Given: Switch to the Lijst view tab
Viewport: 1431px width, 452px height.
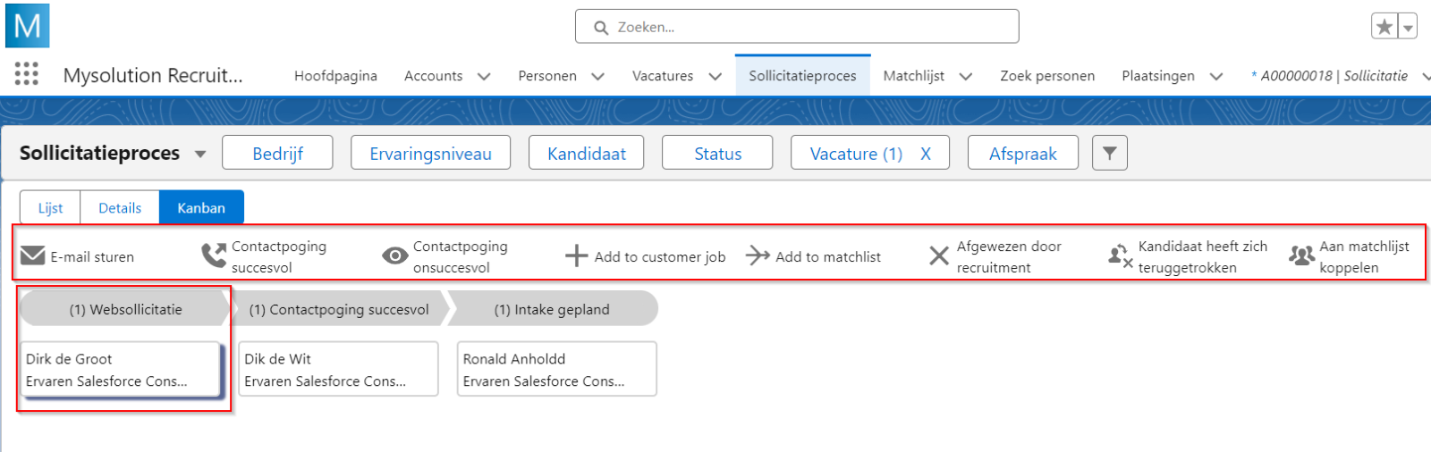Looking at the screenshot, I should pos(50,208).
